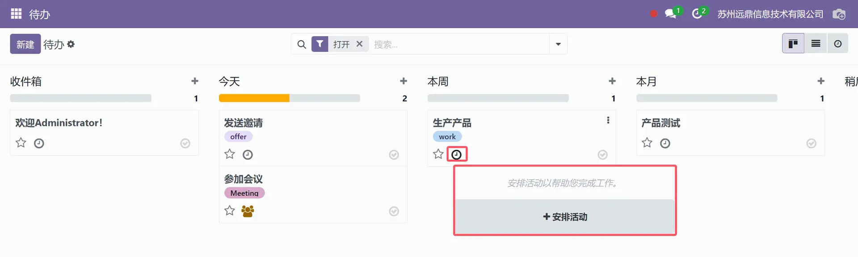Select the kanban view
Image resolution: width=858 pixels, height=257 pixels.
pyautogui.click(x=793, y=44)
